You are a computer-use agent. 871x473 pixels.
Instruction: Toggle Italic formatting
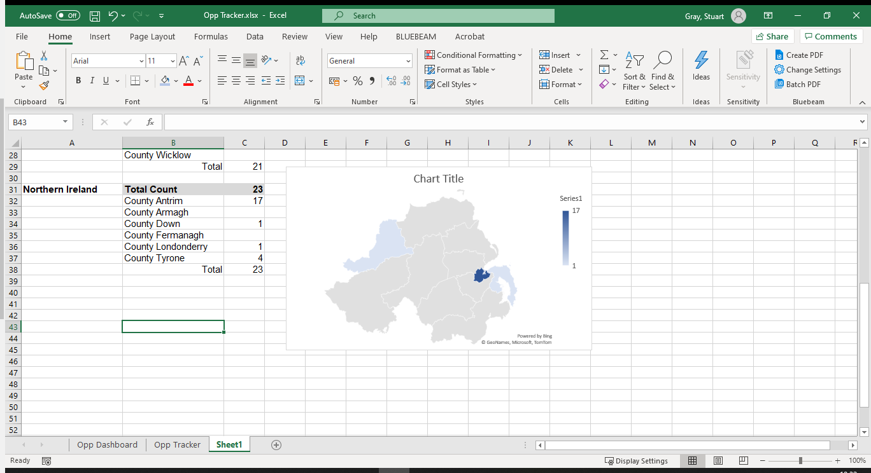[x=92, y=81]
